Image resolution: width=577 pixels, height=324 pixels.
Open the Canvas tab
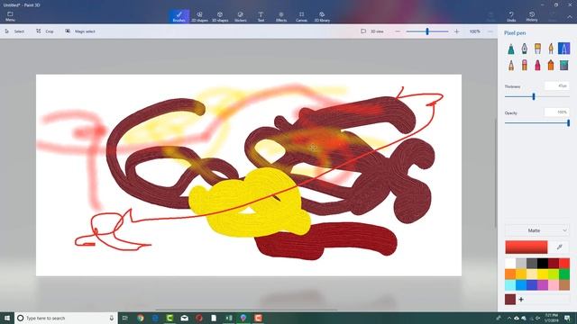301,16
